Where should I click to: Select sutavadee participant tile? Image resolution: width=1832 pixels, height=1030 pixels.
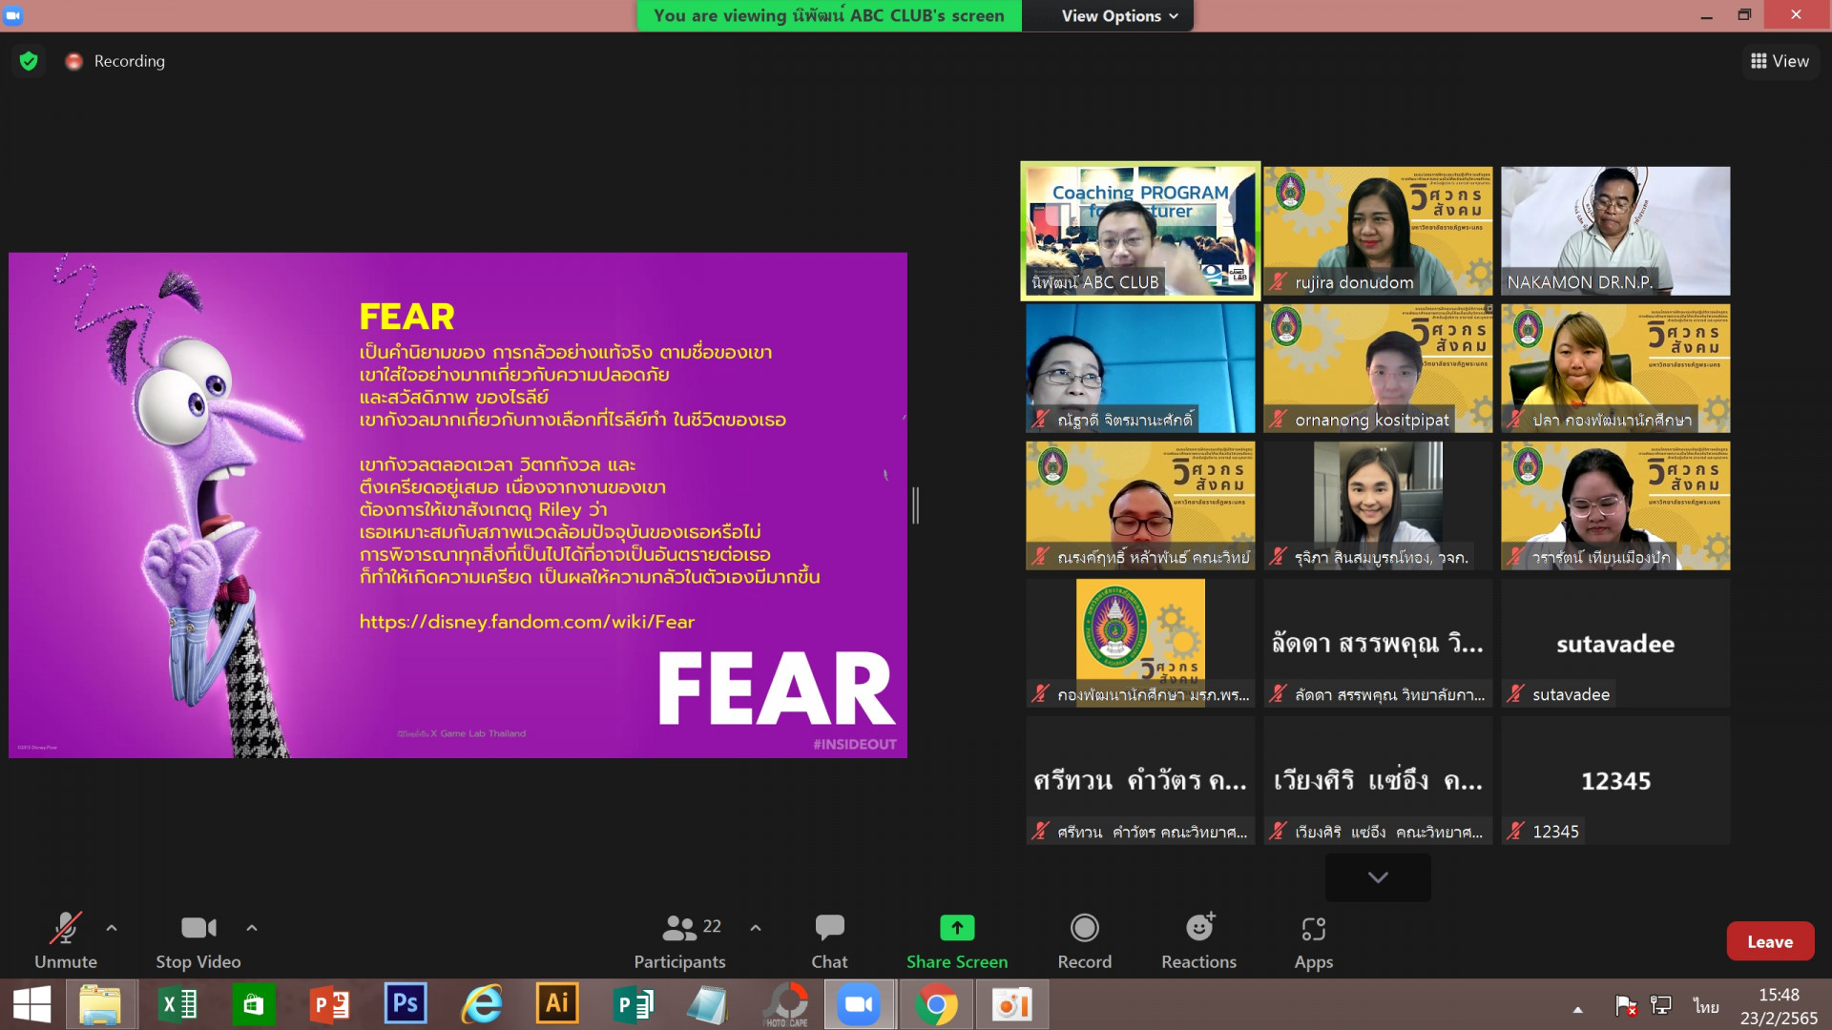click(1615, 643)
